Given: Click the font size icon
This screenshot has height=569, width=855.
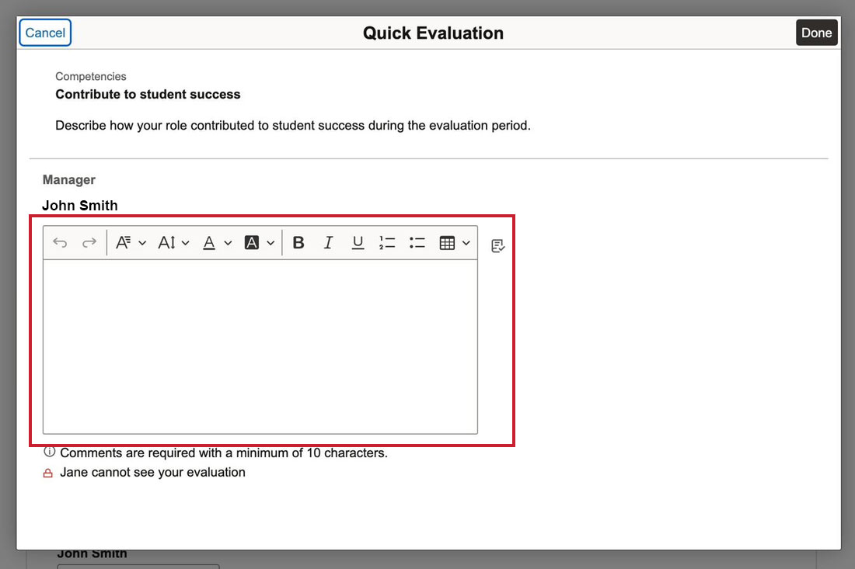Looking at the screenshot, I should pos(167,243).
